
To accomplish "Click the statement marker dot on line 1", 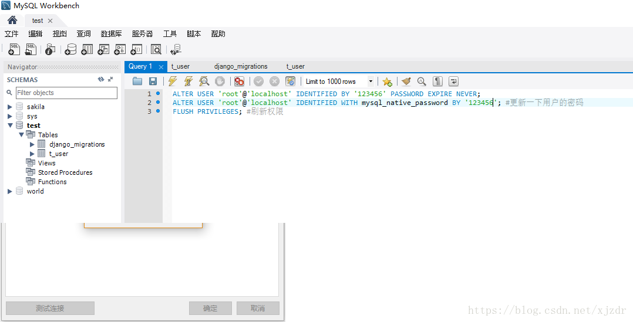I will [158, 93].
